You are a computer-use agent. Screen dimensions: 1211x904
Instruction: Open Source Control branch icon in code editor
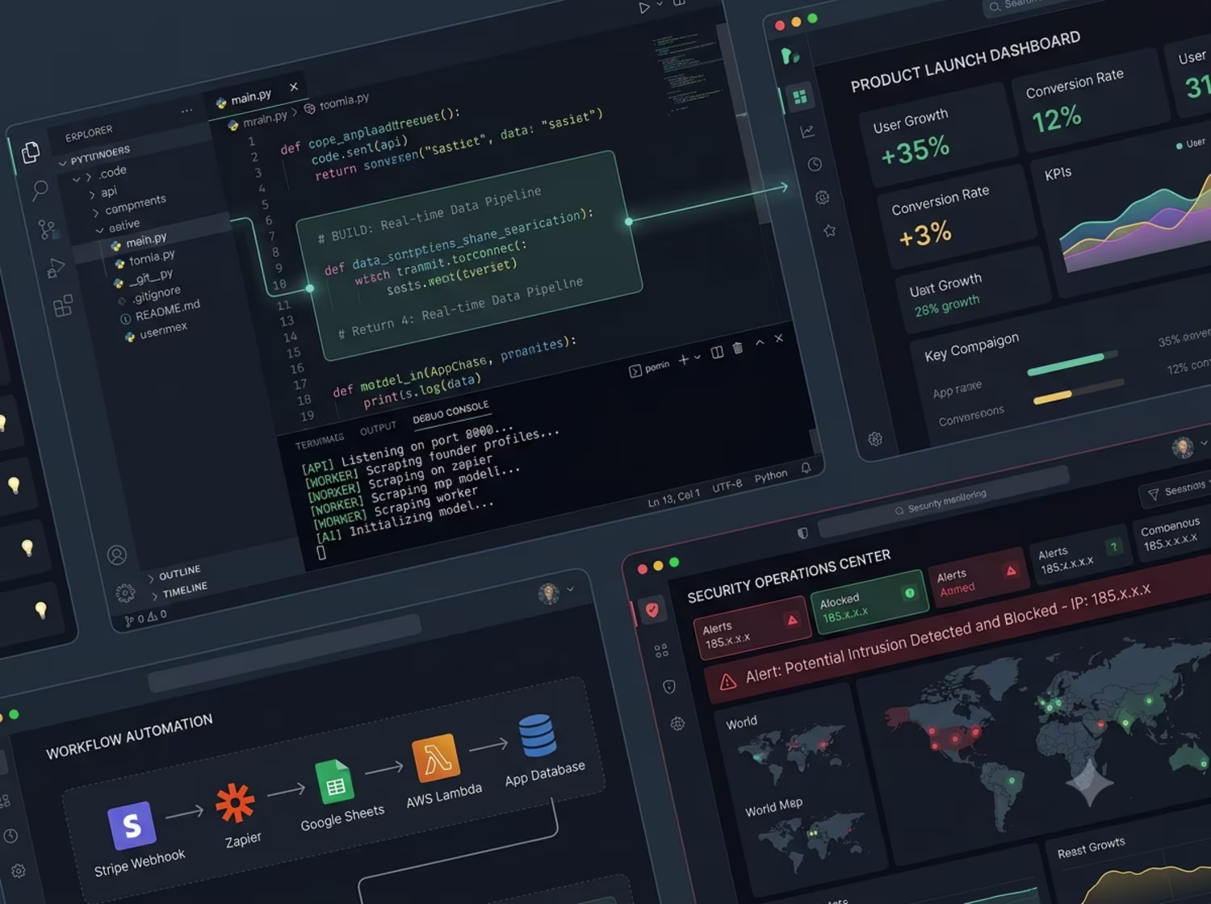pyautogui.click(x=48, y=229)
